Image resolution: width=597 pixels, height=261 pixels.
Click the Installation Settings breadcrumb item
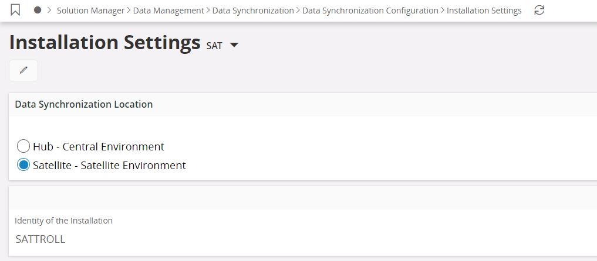(484, 11)
